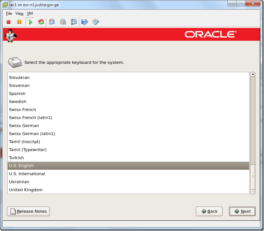Take a snapshot of the VM

(x=52, y=22)
